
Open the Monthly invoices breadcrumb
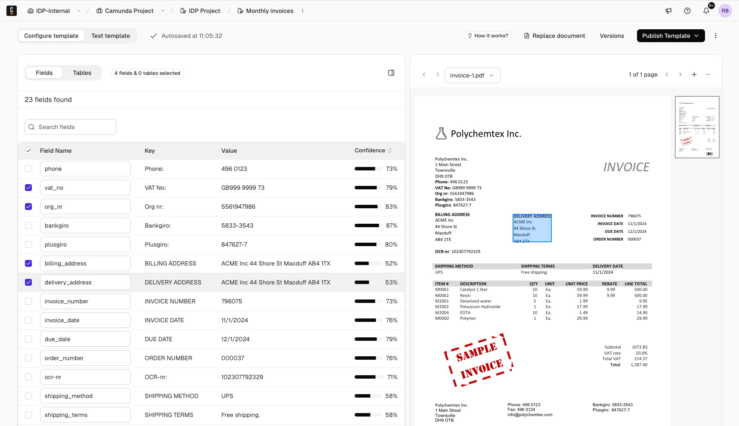click(266, 11)
